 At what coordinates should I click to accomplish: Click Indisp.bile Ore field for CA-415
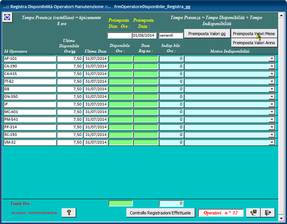click(x=171, y=74)
